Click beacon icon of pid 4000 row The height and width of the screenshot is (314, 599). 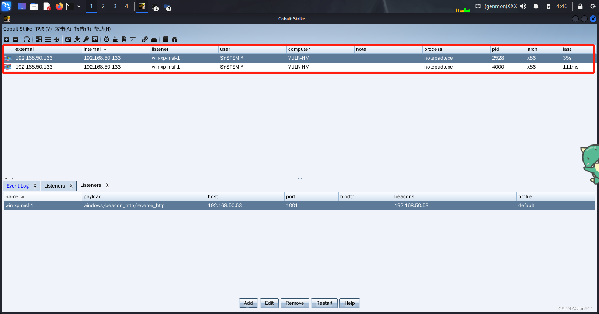pyautogui.click(x=8, y=67)
